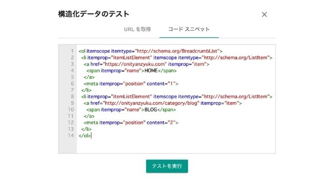Click the first ListItem li line
The width and height of the screenshot is (327, 184).
point(177,58)
